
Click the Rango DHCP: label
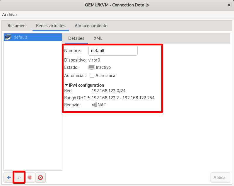tap(77, 98)
